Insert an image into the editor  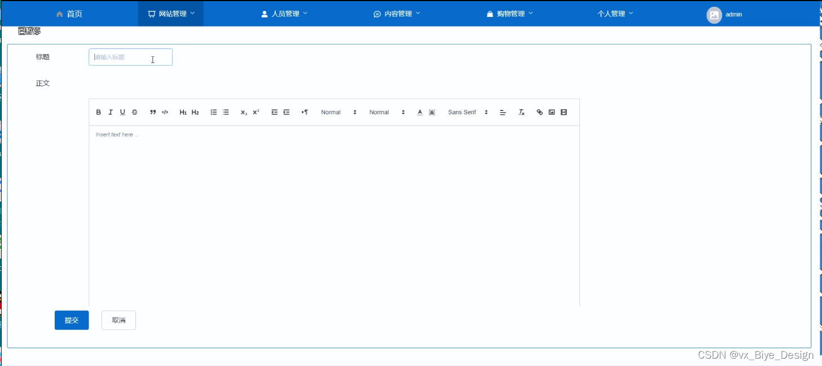[x=552, y=112]
